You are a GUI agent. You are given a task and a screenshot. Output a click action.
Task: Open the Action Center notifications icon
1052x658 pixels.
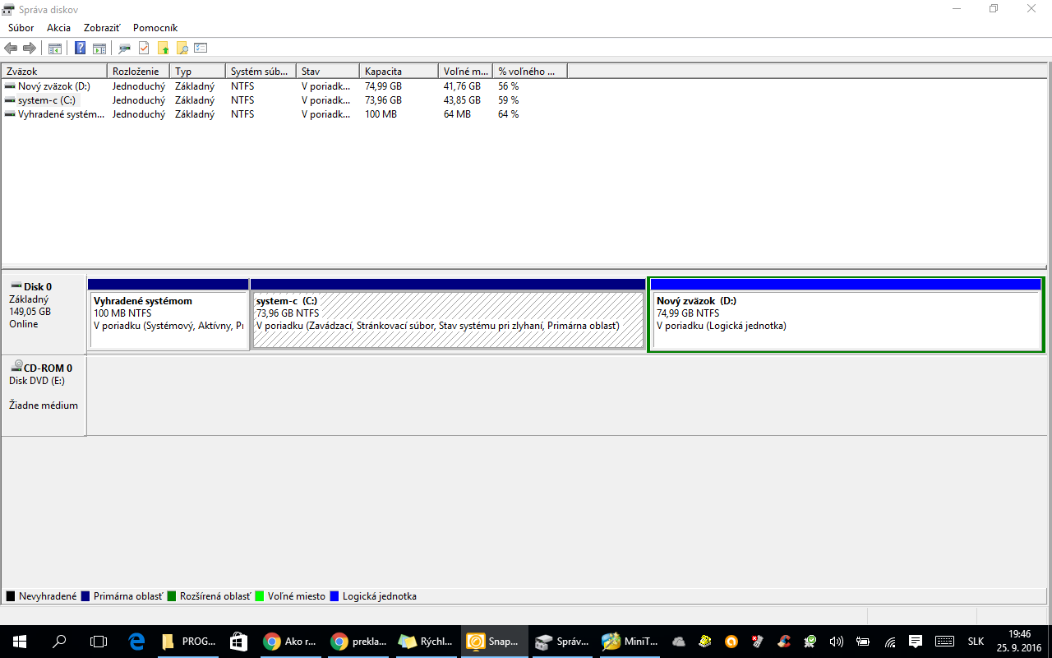pyautogui.click(x=916, y=642)
